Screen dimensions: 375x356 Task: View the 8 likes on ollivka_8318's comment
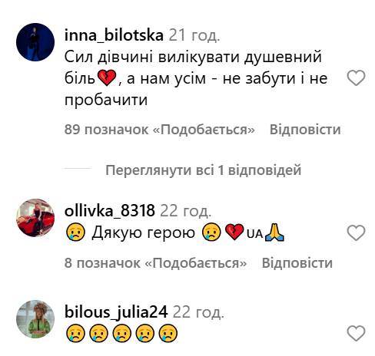155,263
